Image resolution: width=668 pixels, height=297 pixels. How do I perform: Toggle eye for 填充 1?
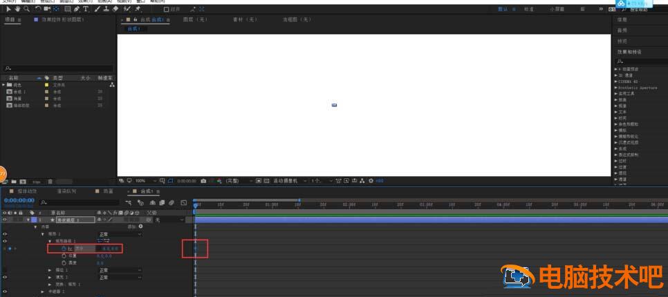click(5, 278)
